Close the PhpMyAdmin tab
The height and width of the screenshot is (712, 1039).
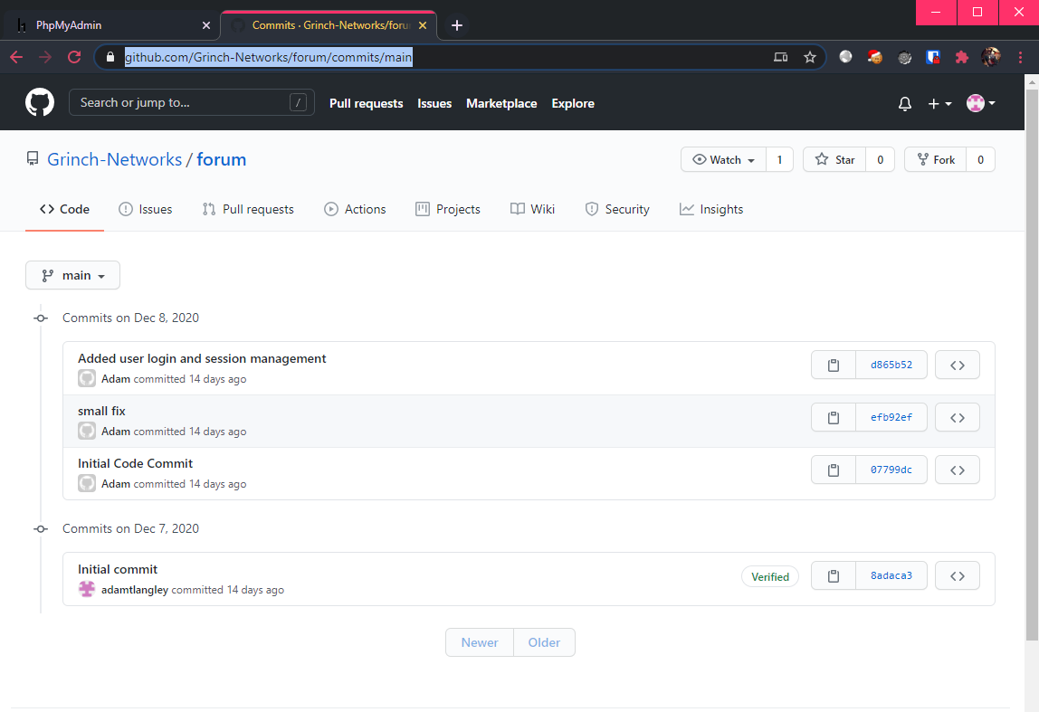[x=206, y=25]
